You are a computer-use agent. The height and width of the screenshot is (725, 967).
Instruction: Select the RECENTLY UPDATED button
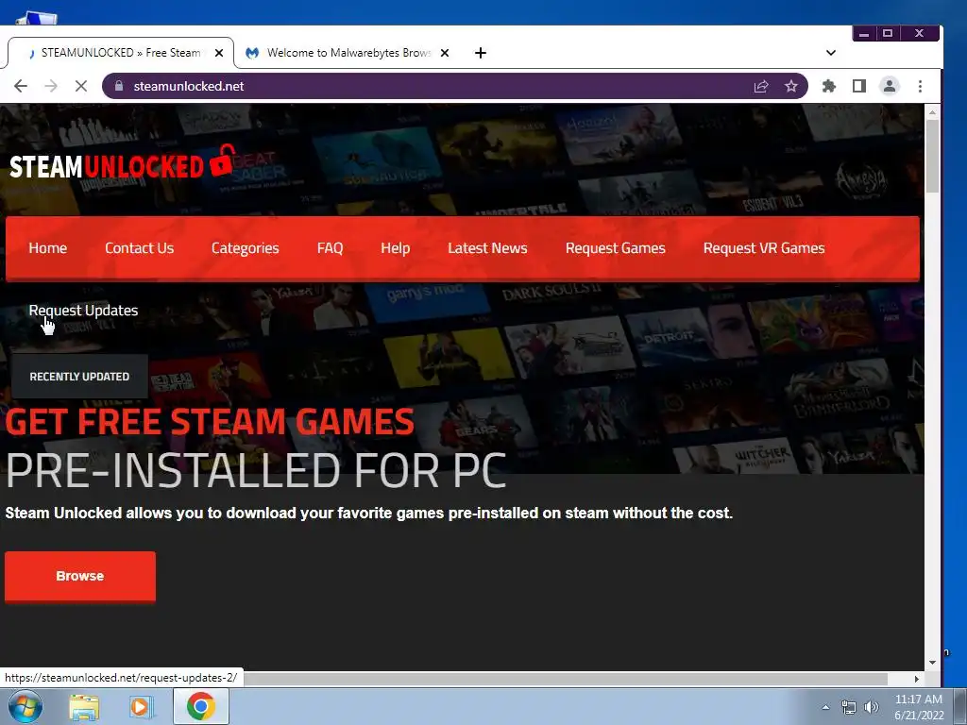click(79, 376)
